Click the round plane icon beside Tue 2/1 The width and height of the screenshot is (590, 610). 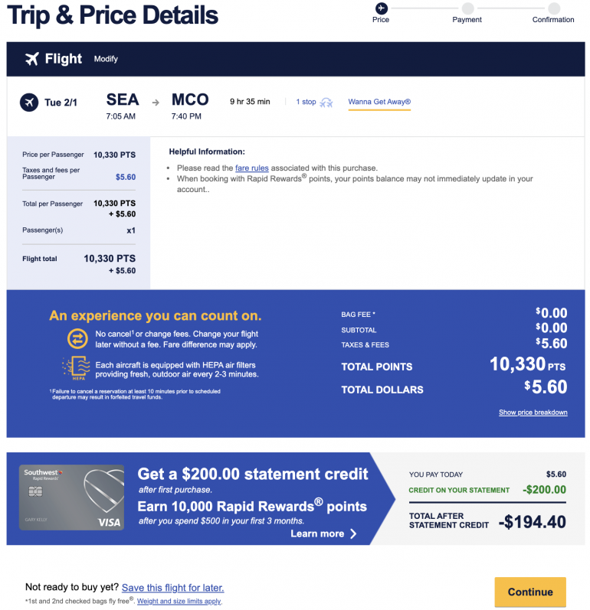click(x=28, y=102)
